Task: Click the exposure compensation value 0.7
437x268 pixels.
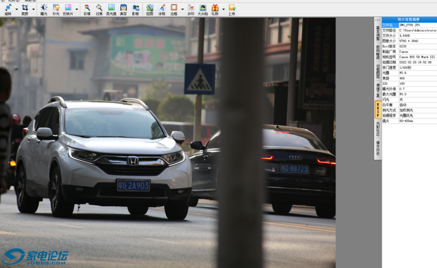Action: pyautogui.click(x=402, y=89)
